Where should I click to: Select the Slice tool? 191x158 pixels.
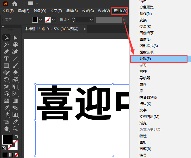[15, 122]
